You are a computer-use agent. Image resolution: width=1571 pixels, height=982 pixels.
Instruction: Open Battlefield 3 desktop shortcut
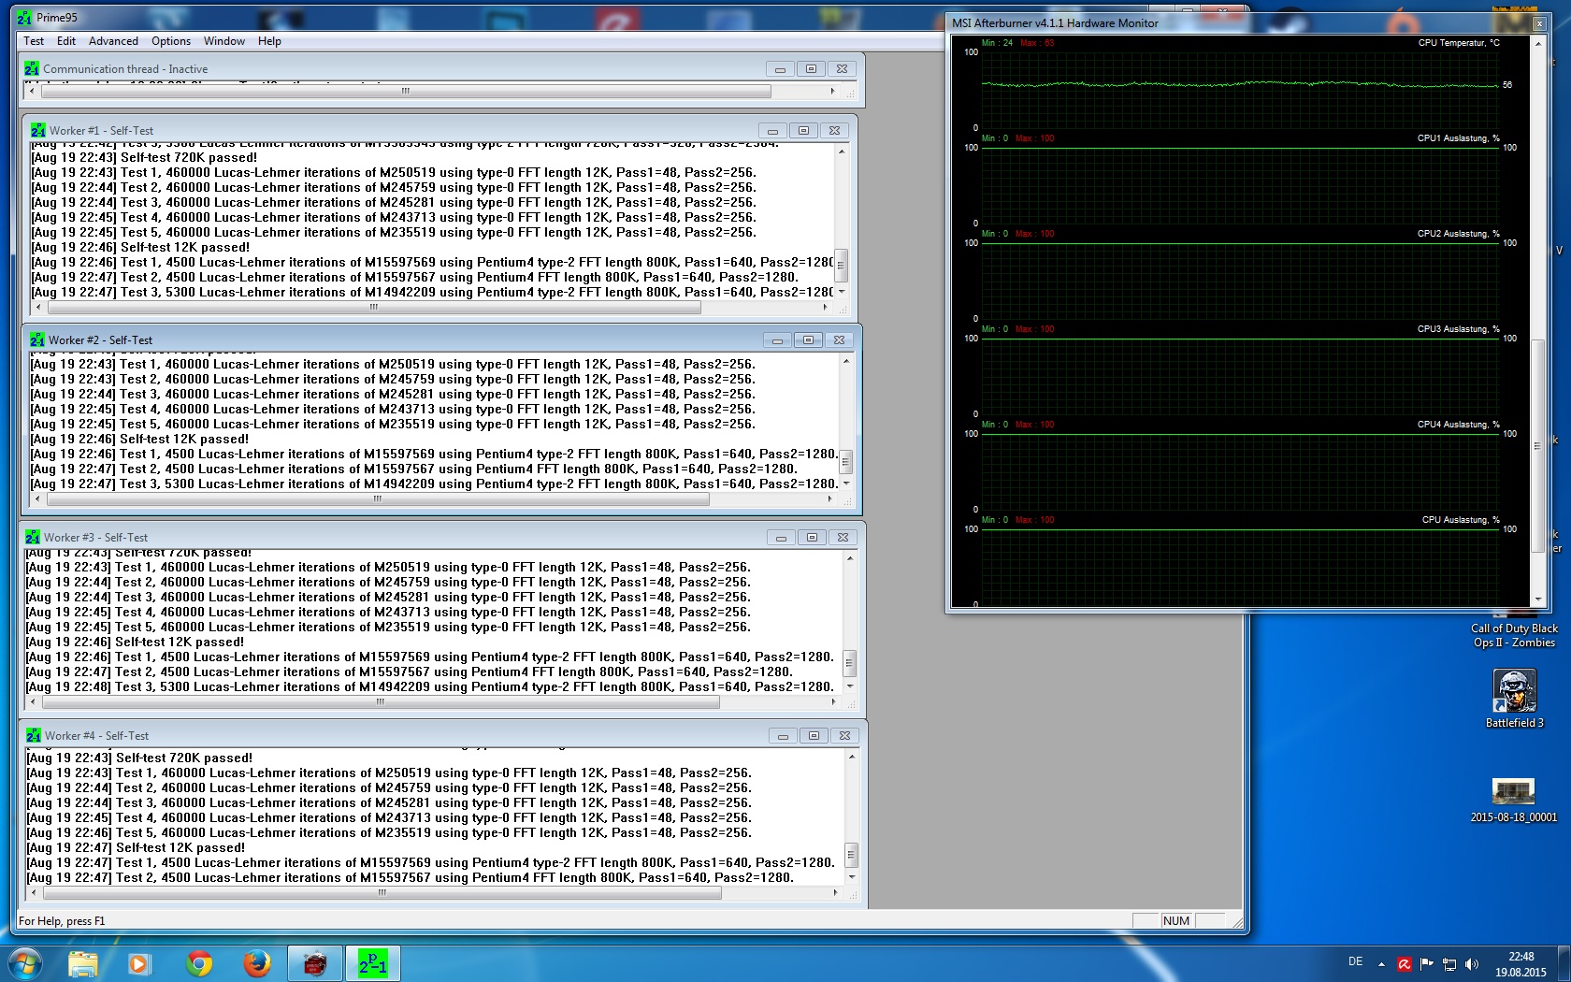pyautogui.click(x=1514, y=699)
